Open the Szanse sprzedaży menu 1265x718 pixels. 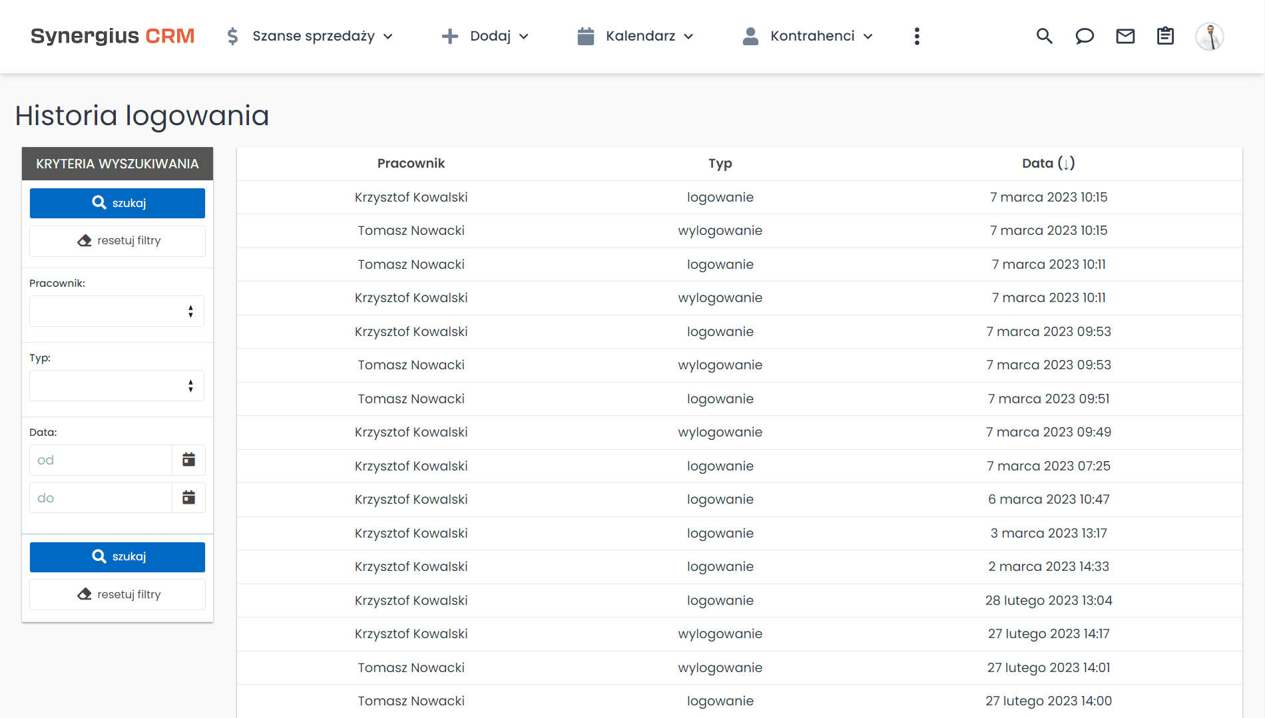click(313, 36)
